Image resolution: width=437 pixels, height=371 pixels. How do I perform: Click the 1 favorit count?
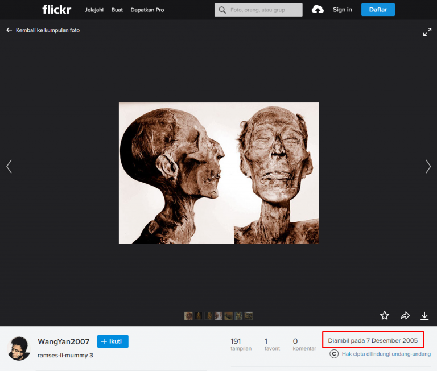(272, 344)
